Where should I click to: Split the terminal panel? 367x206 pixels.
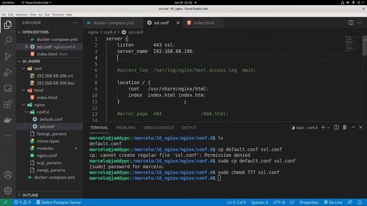point(337,127)
